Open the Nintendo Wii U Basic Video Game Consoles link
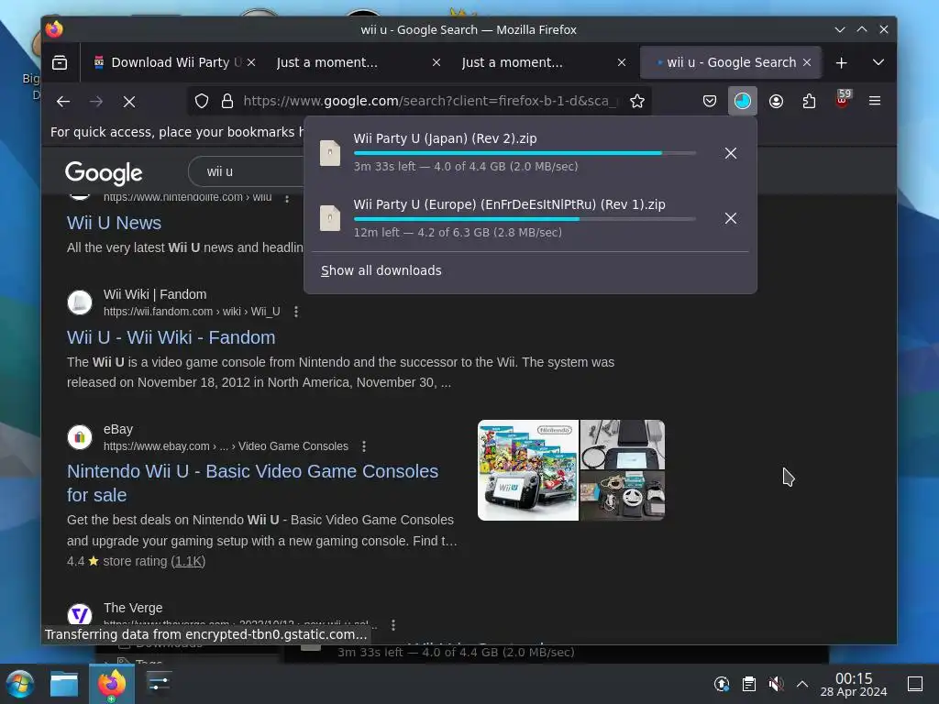The image size is (939, 704). coord(252,483)
